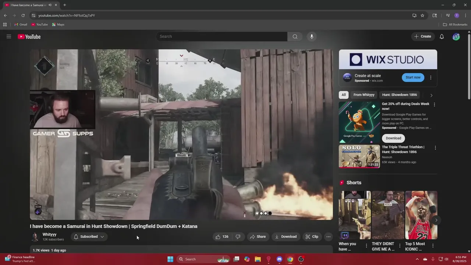Click Download on Google Play Games ad
The image size is (471, 265).
pyautogui.click(x=393, y=138)
